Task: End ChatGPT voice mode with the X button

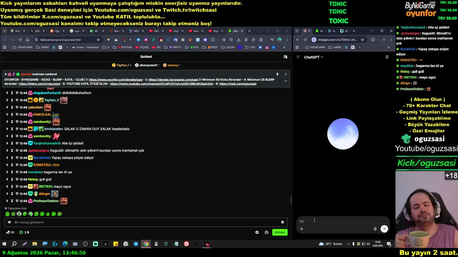Action: click(x=384, y=229)
